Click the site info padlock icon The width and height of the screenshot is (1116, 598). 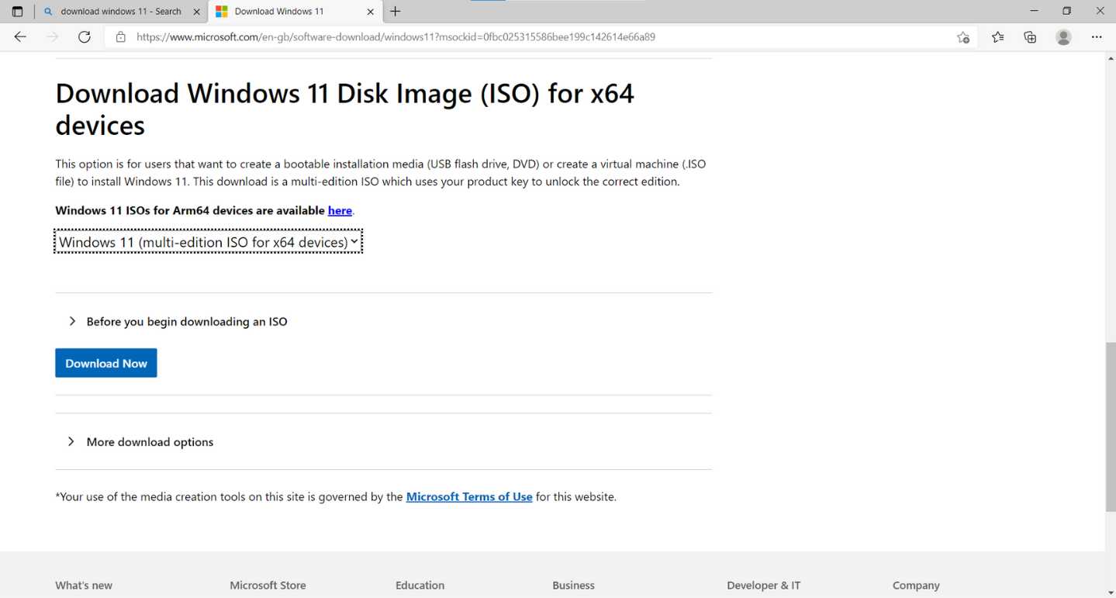coord(120,37)
